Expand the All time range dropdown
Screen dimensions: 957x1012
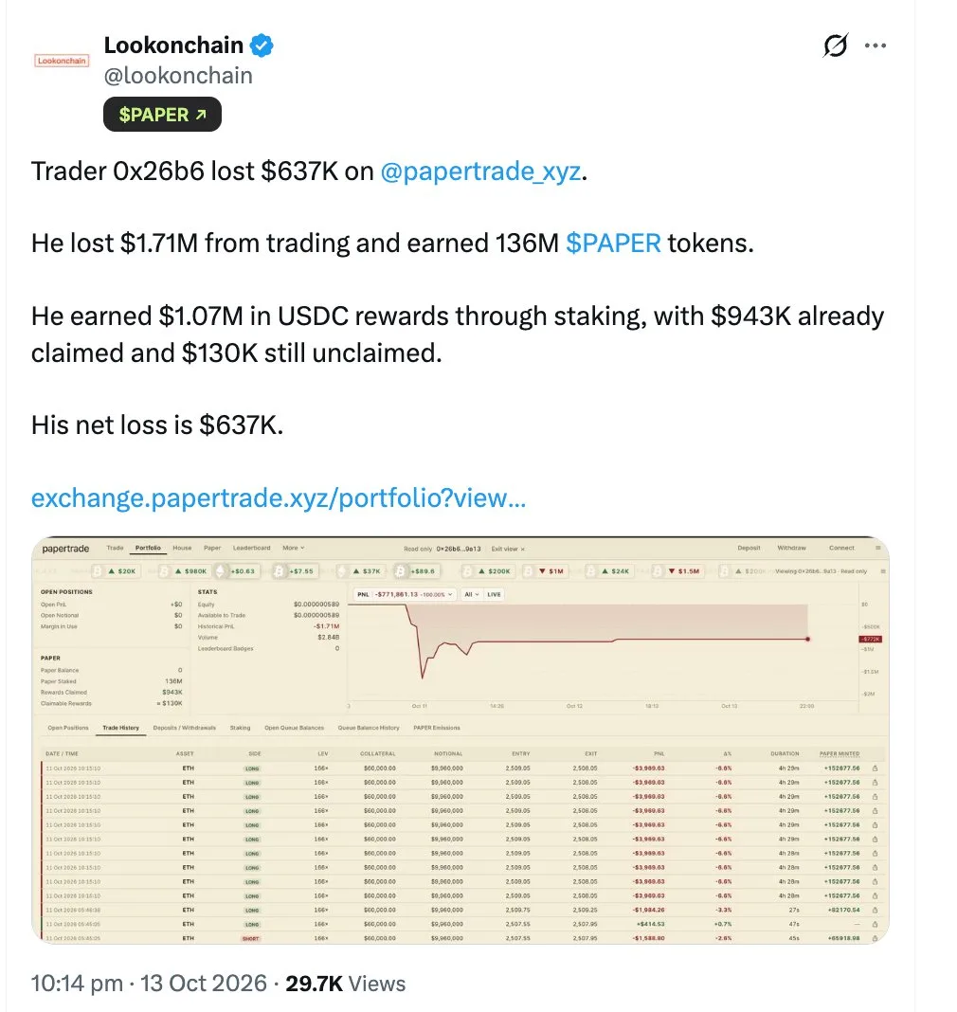(472, 594)
